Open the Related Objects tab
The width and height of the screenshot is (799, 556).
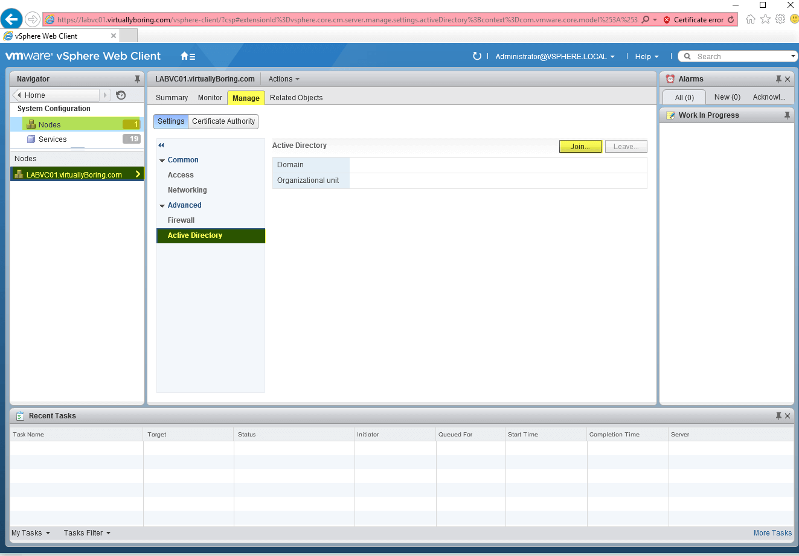coord(296,98)
